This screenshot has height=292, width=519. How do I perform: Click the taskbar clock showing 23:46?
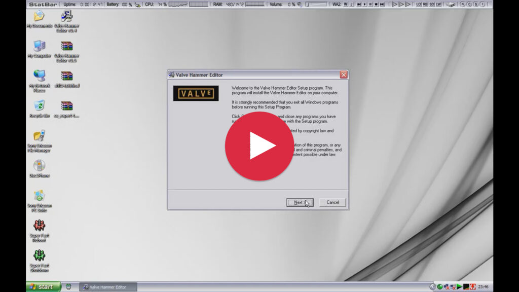click(x=483, y=287)
